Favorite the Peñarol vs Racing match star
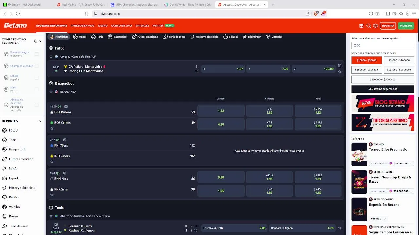Image resolution: width=419 pixels, height=235 pixels. (340, 72)
